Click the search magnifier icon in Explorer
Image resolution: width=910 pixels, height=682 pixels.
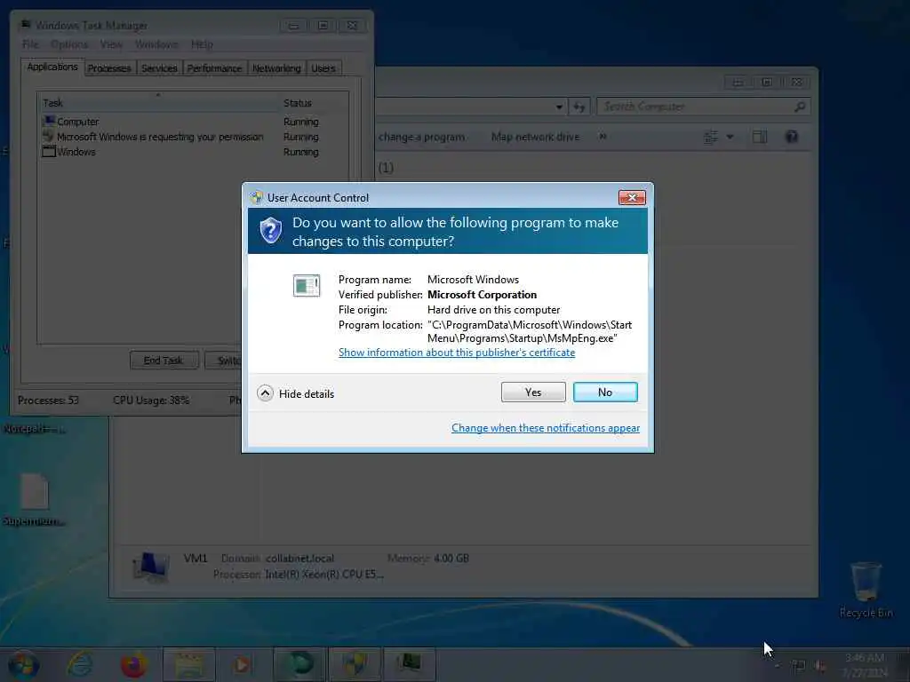(799, 107)
